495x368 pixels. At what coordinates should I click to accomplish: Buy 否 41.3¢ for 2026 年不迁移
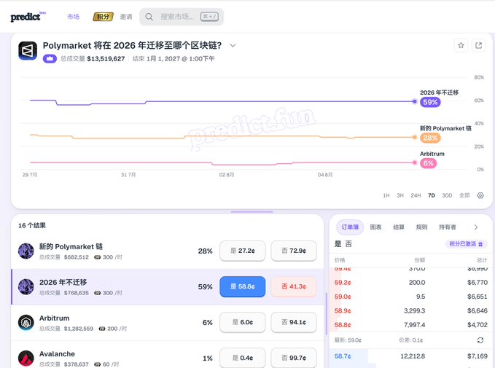click(x=294, y=286)
